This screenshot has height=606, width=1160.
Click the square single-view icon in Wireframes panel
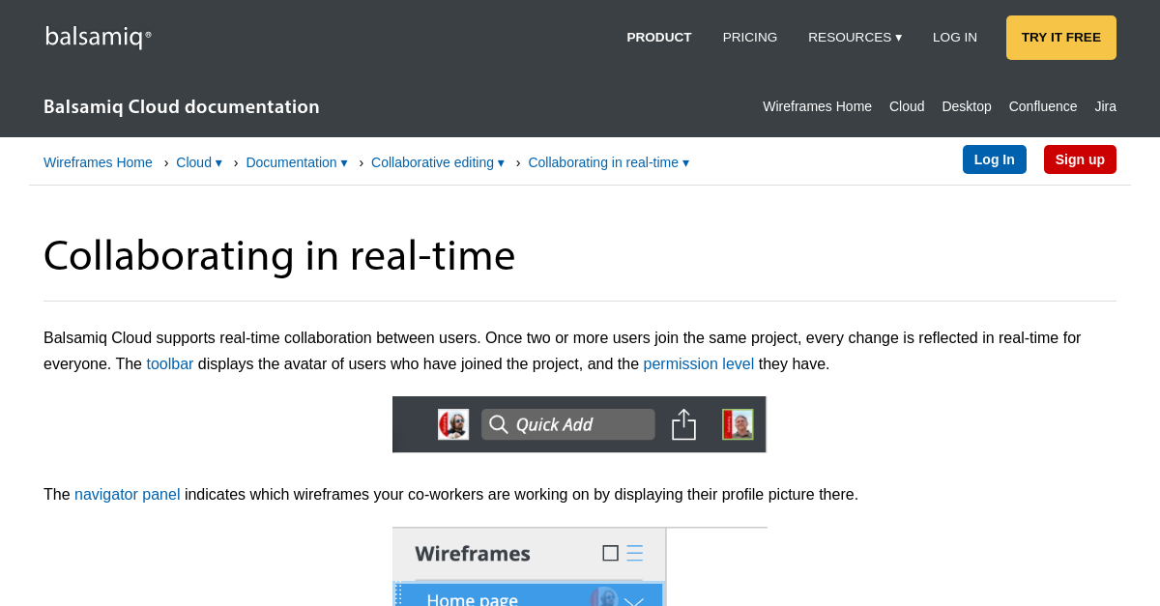[610, 553]
